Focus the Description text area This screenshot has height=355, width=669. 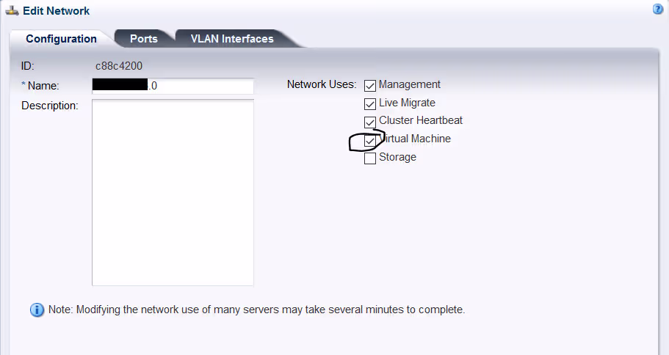click(173, 192)
